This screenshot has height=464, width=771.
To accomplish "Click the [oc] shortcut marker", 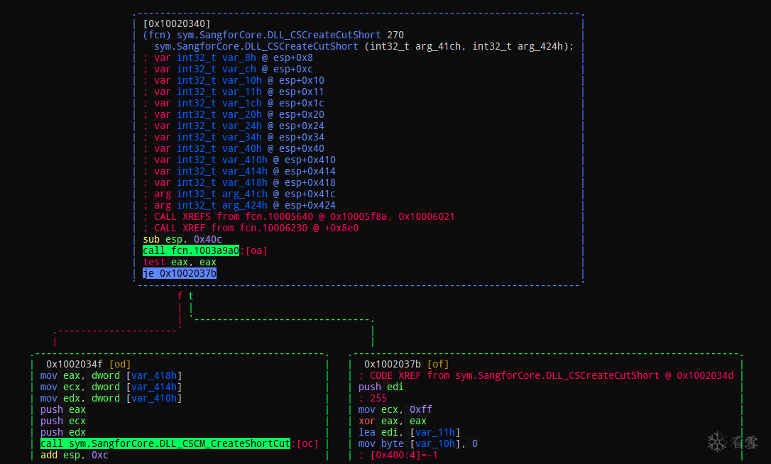I will pos(308,443).
